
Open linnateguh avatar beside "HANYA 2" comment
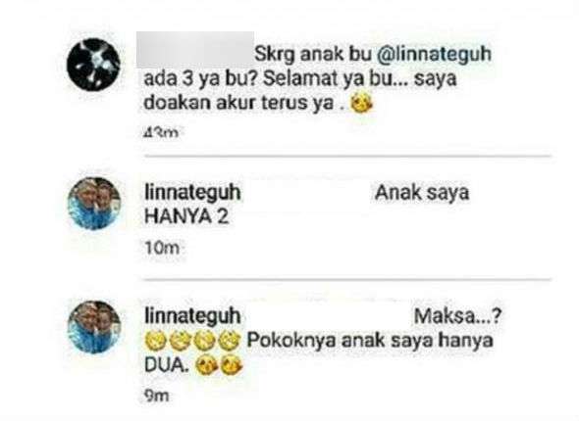94,204
